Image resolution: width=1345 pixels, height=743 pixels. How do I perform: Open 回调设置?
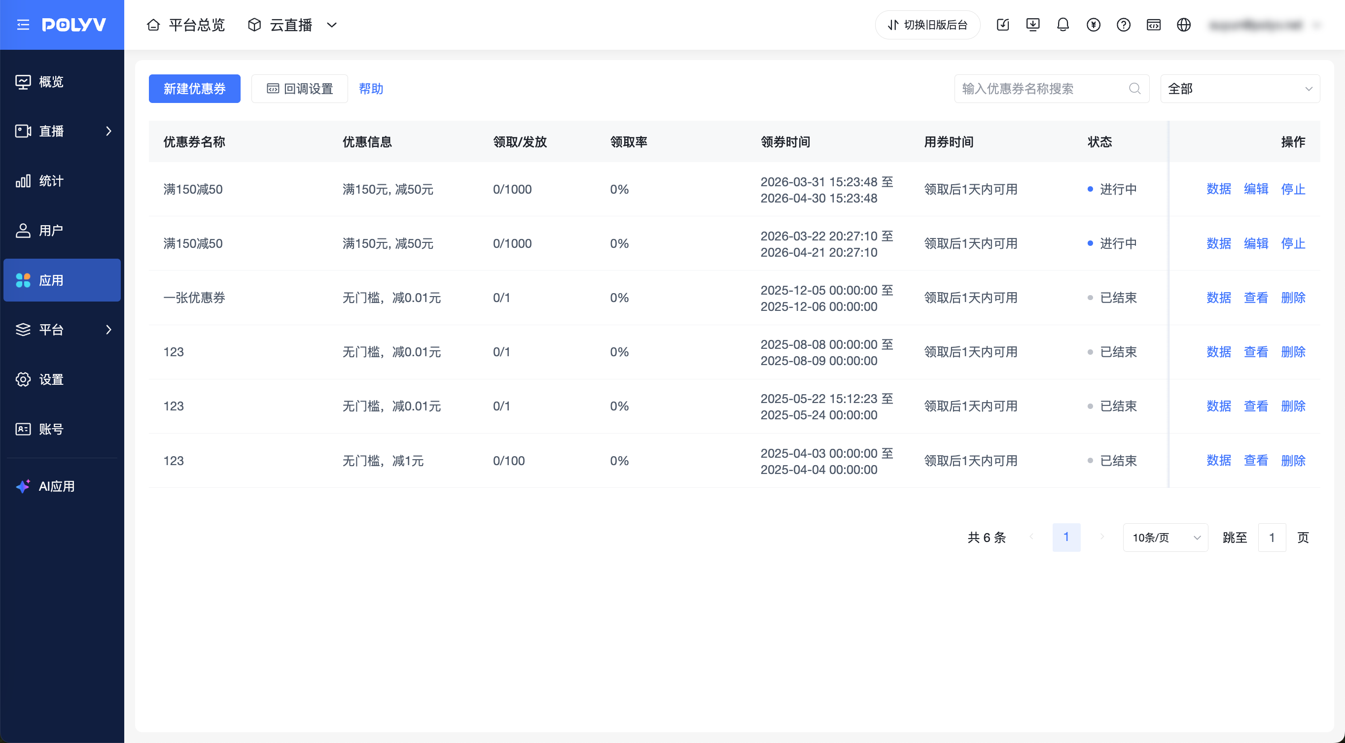[x=300, y=89]
